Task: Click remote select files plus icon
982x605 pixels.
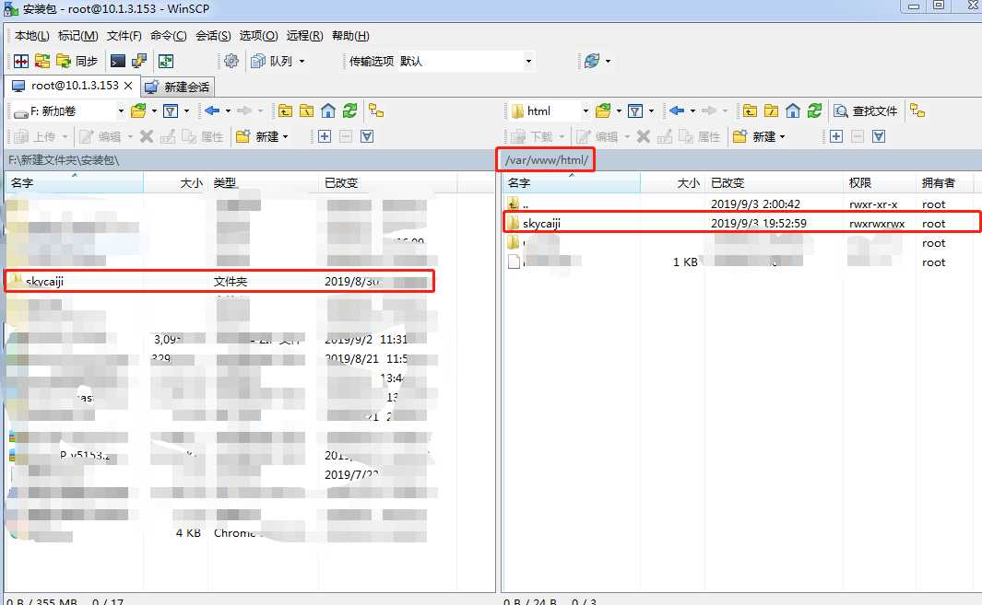Action: tap(836, 136)
